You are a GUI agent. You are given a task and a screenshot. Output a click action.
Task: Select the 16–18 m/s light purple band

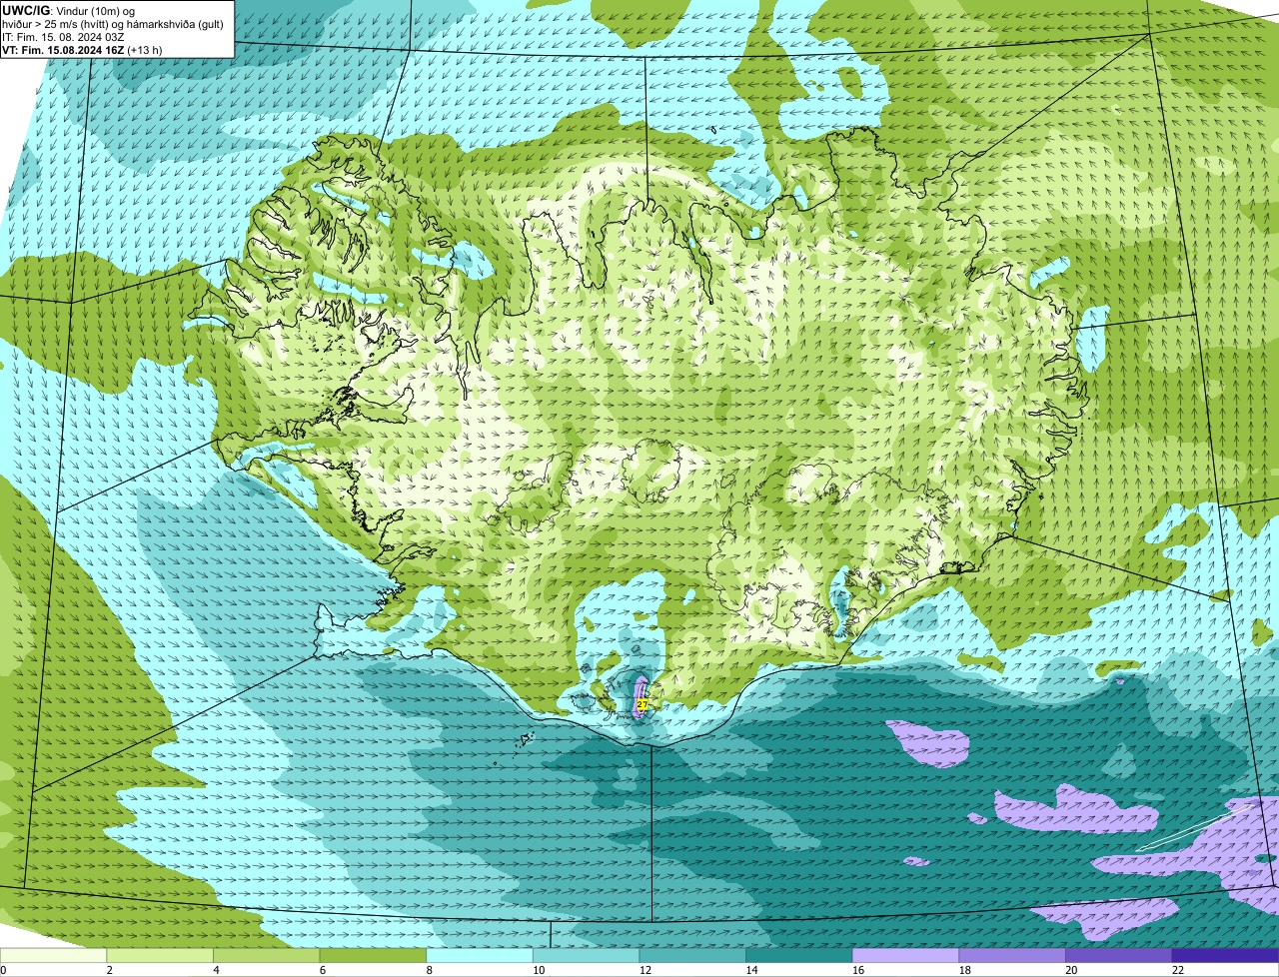[905, 955]
